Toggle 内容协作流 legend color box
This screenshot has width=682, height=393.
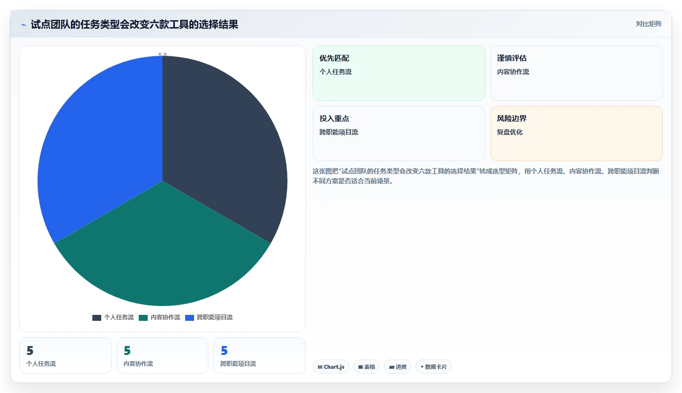pos(143,317)
